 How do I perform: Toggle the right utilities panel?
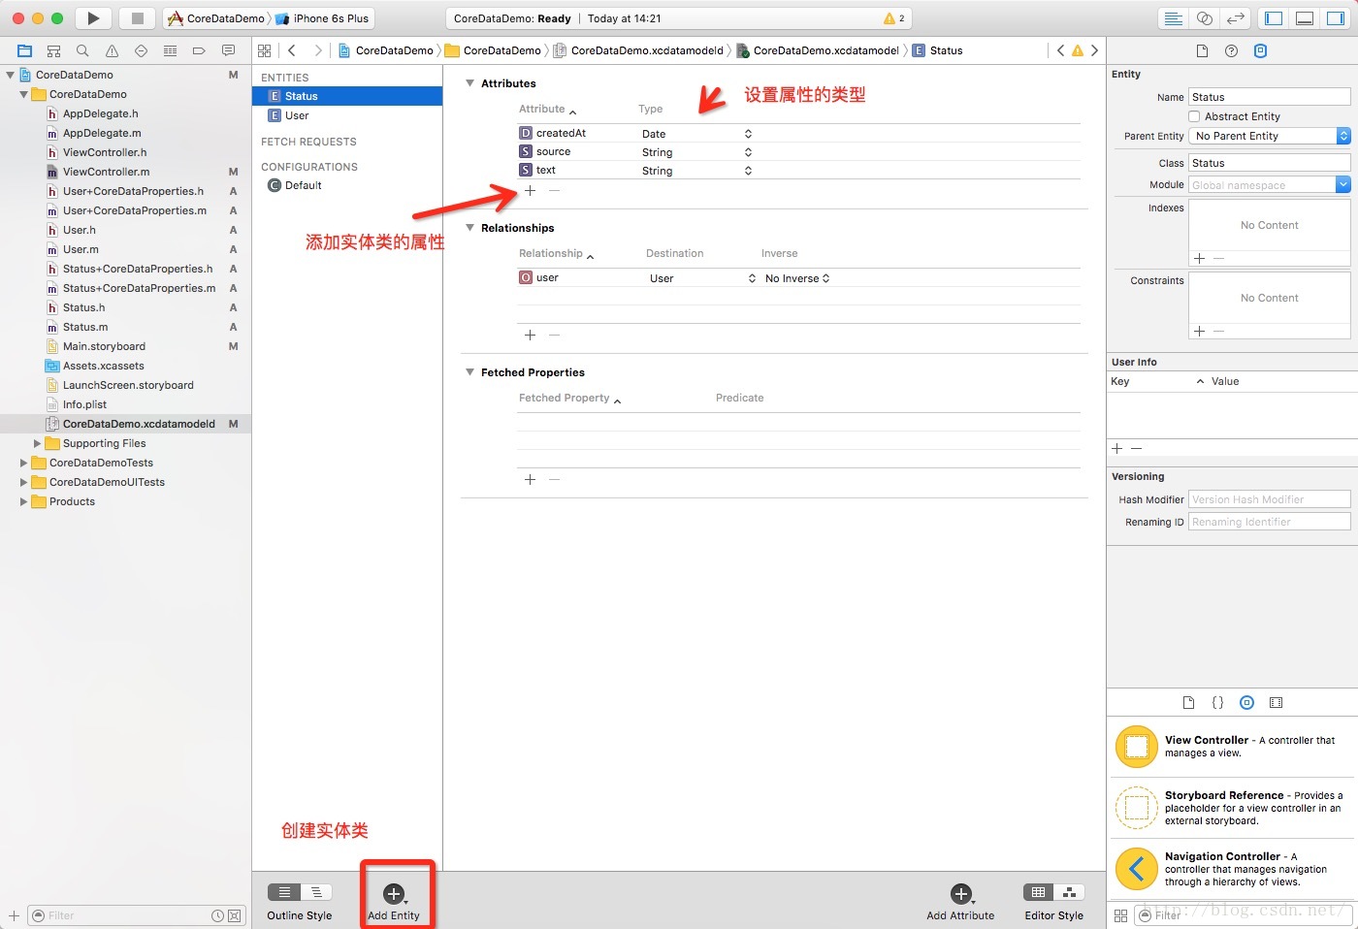1335,18
